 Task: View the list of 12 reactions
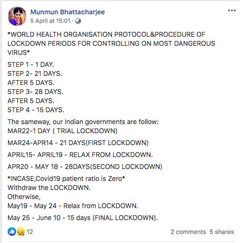30,232
